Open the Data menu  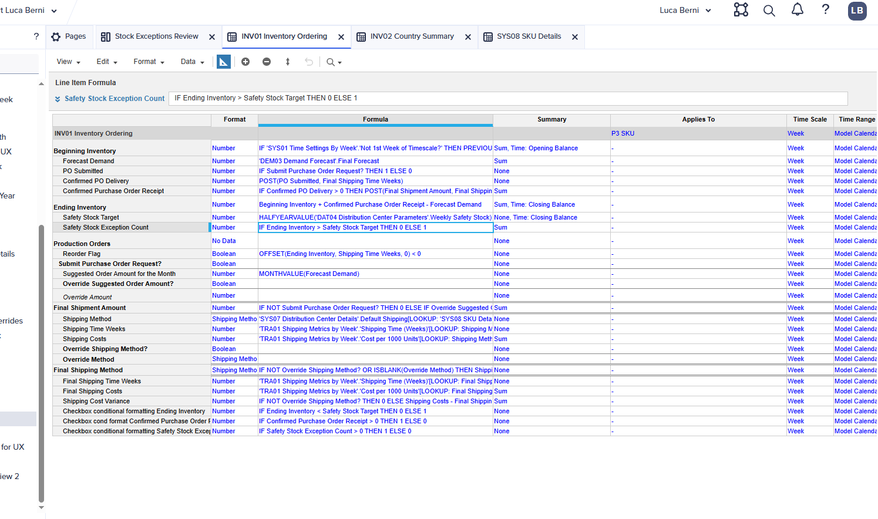192,62
